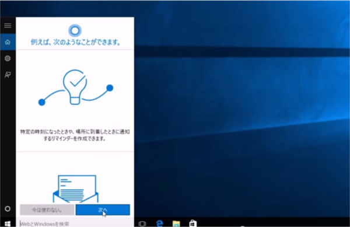Open Cortana Settings gear icon
The height and width of the screenshot is (227, 350).
(8, 58)
